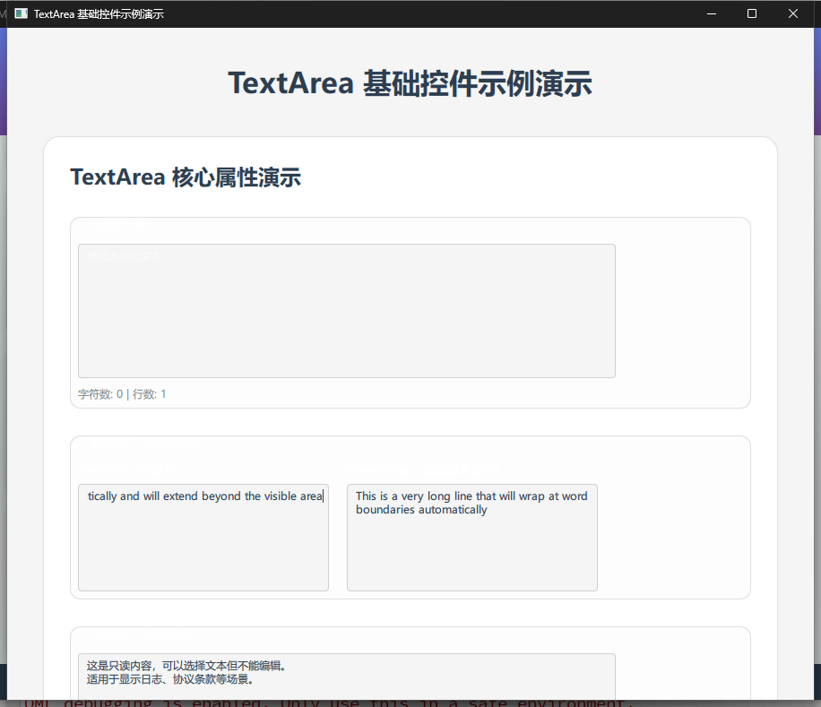Click the no-wrap text area showing truncated line
The image size is (821, 707).
tap(203, 538)
